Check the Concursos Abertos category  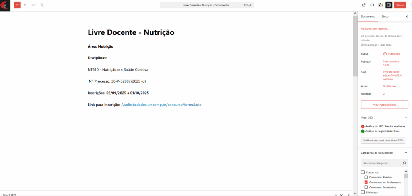click(366, 177)
